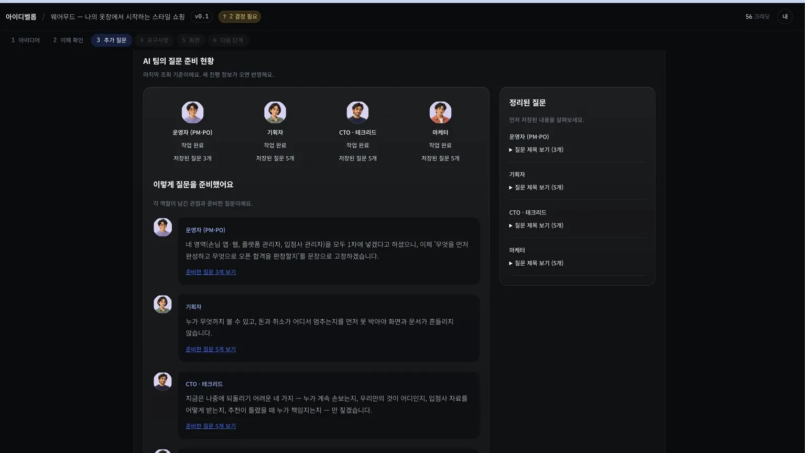Screen dimensions: 805x453
Task: Click the project title 웨어무드 breadcrumb
Action: [x=118, y=17]
